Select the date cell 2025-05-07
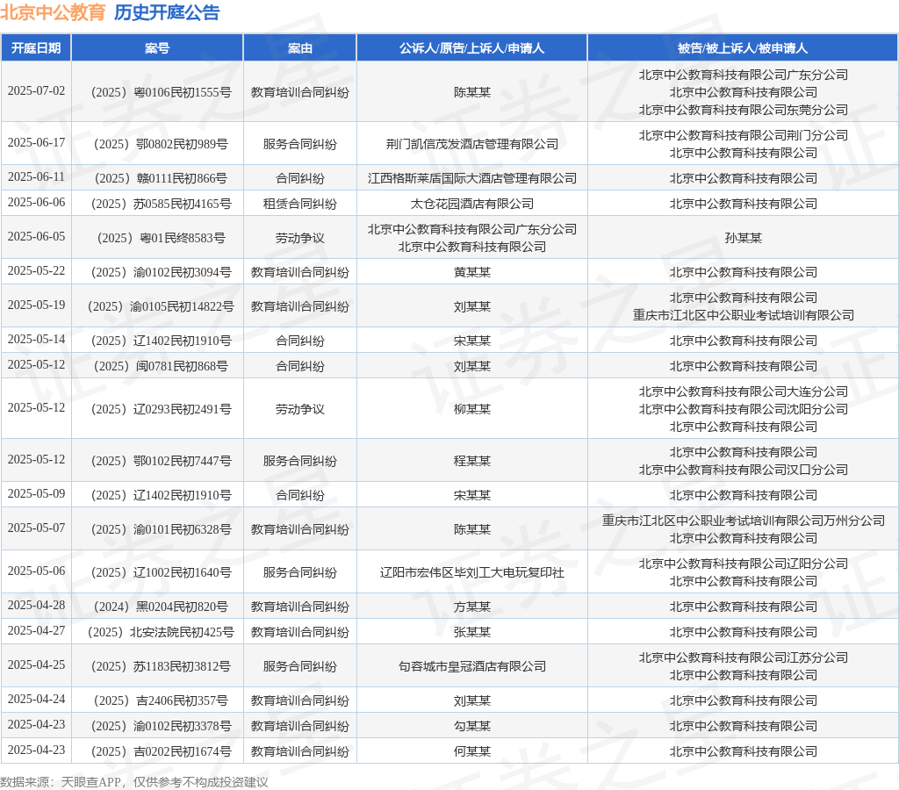 pos(36,528)
